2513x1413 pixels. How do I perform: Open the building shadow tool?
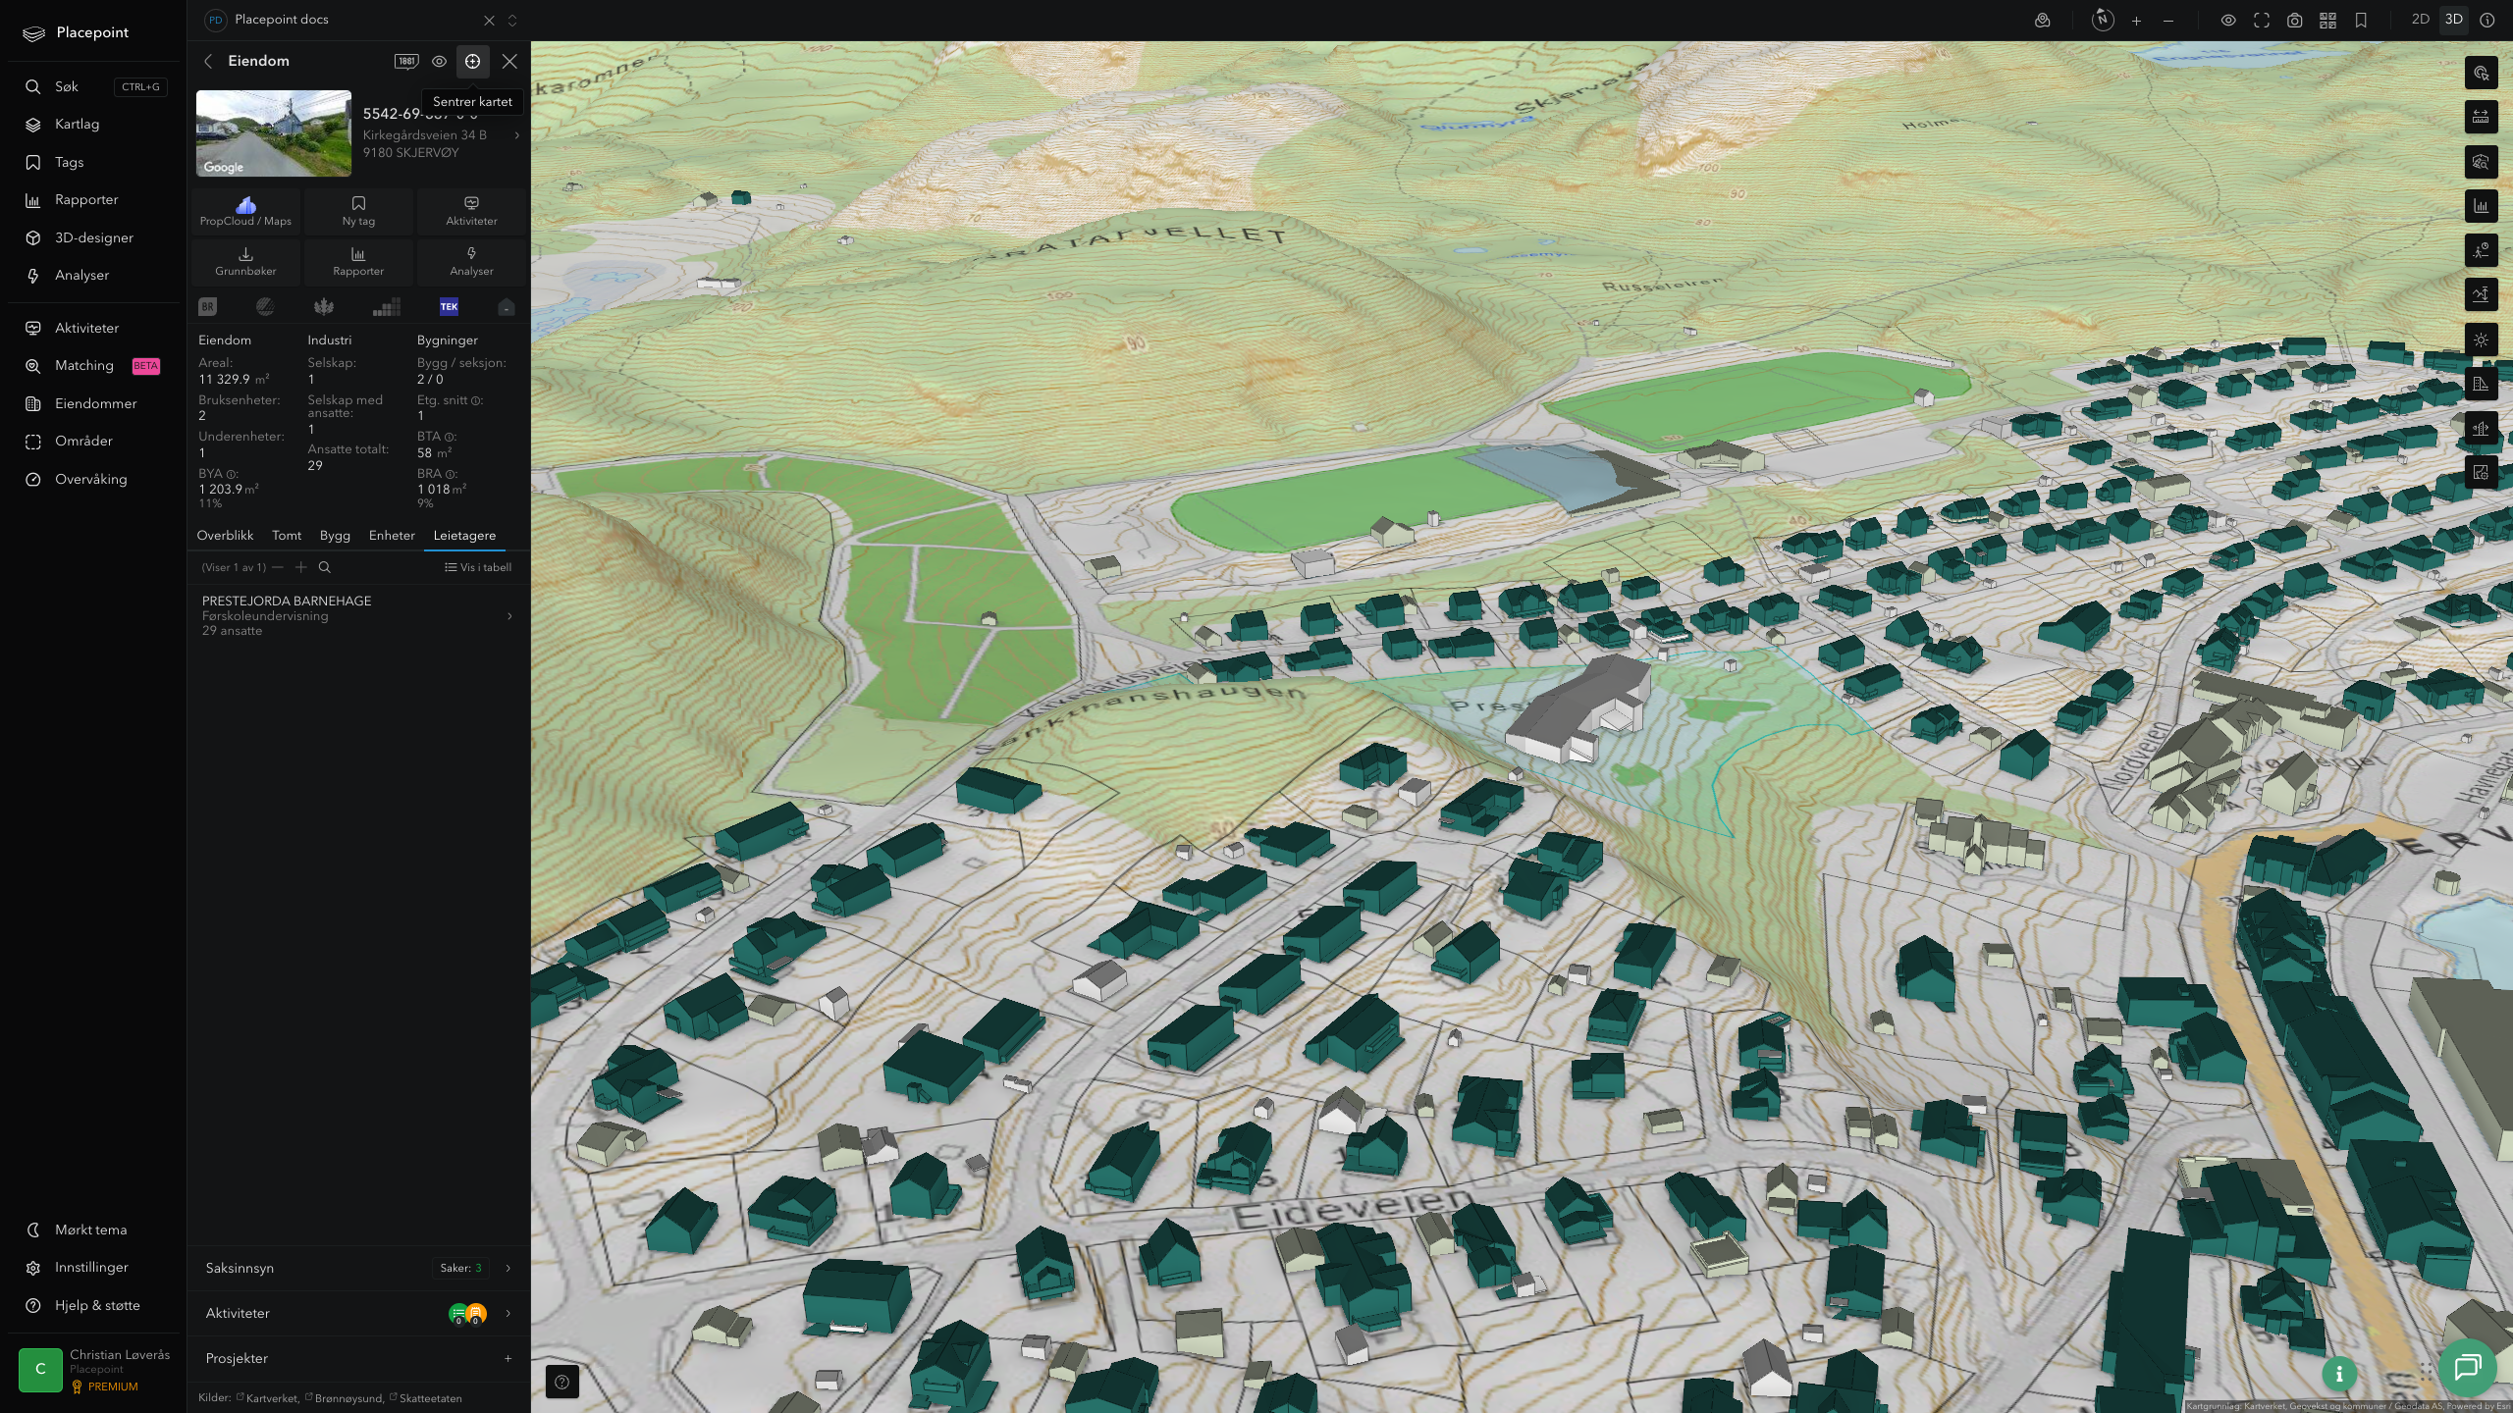pyautogui.click(x=2481, y=384)
